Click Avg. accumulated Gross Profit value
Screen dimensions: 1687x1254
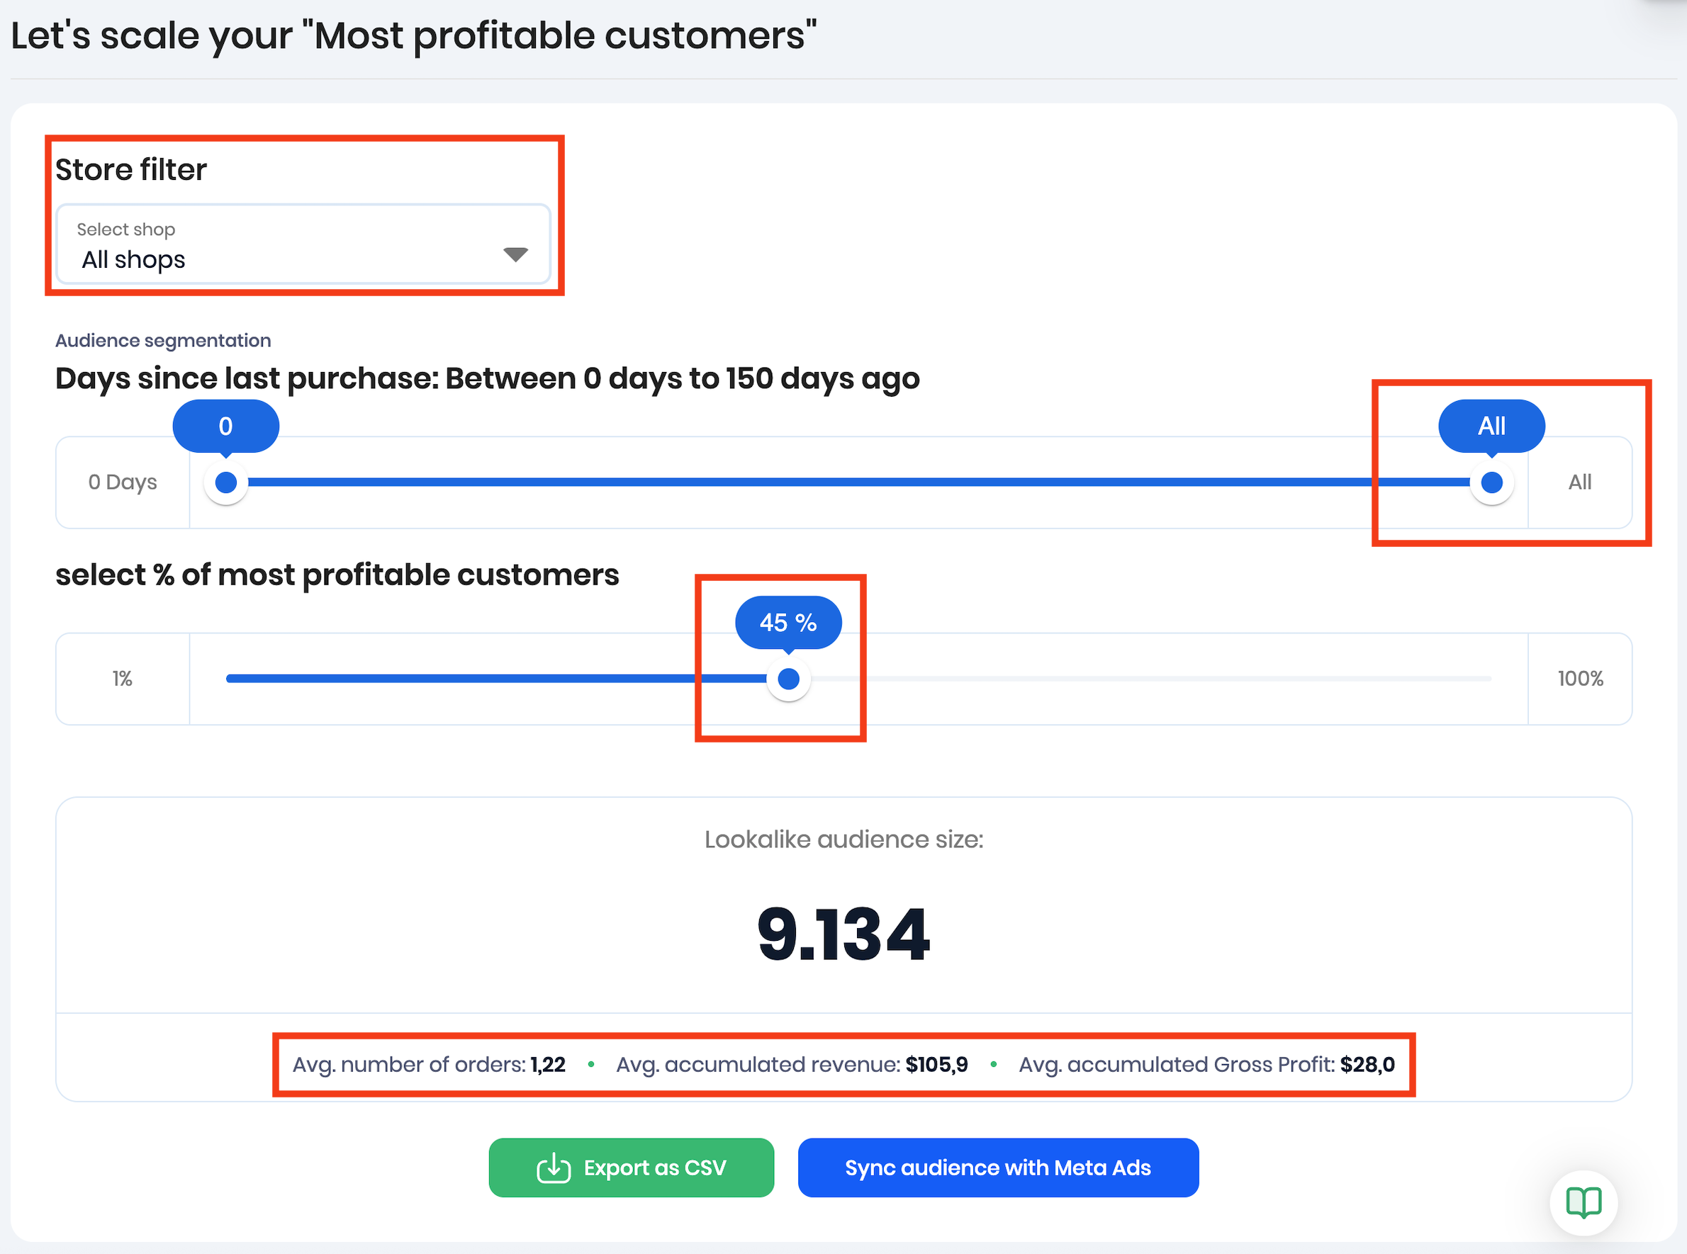1367,1064
